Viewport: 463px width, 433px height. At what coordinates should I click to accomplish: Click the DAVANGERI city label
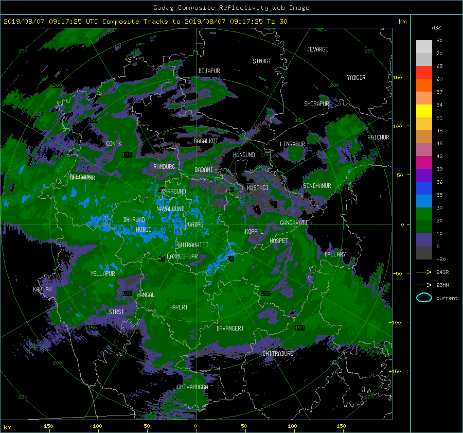[230, 328]
